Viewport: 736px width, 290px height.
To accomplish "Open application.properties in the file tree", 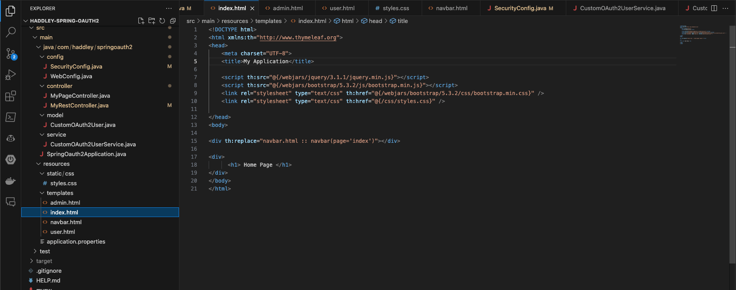I will point(76,242).
